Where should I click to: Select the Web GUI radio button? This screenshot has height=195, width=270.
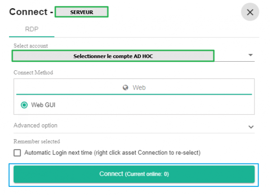click(x=24, y=105)
